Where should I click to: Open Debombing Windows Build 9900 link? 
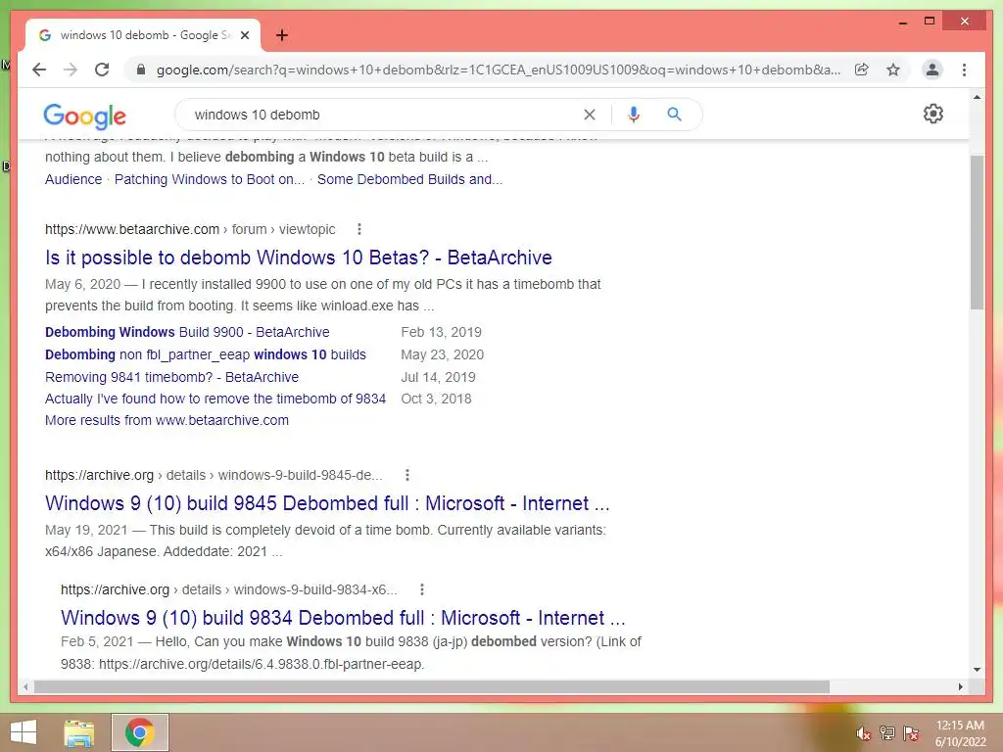tap(187, 333)
